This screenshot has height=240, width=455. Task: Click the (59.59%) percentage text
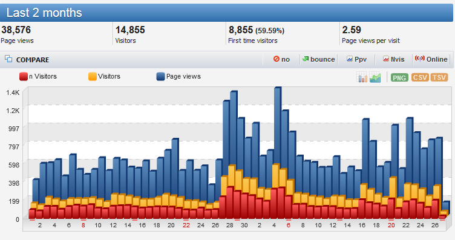point(270,31)
